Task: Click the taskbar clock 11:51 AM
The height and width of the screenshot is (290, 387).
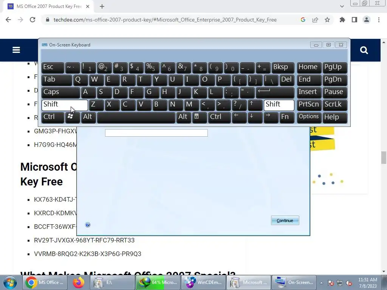Action: 368,283
